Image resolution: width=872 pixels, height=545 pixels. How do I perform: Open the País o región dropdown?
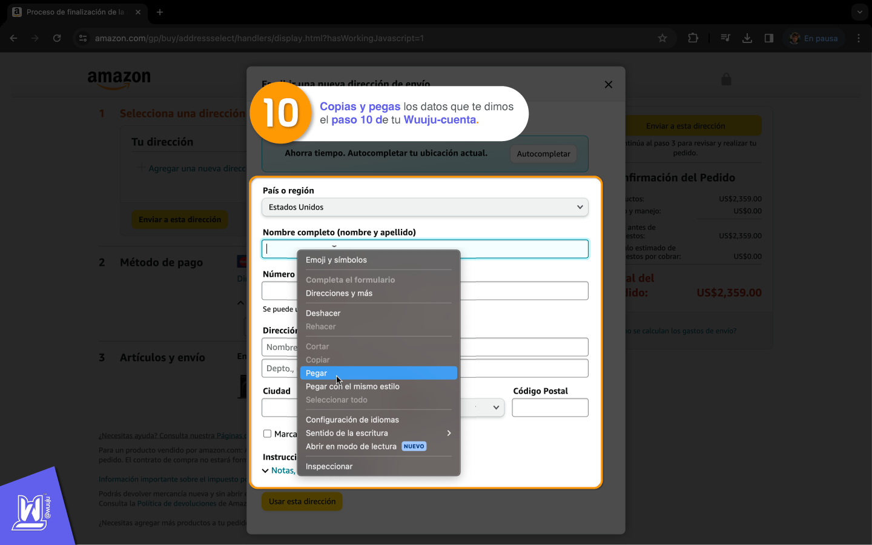424,207
